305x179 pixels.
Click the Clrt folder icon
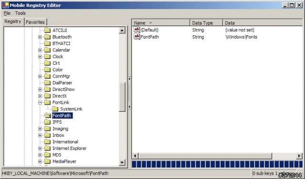tap(47, 63)
